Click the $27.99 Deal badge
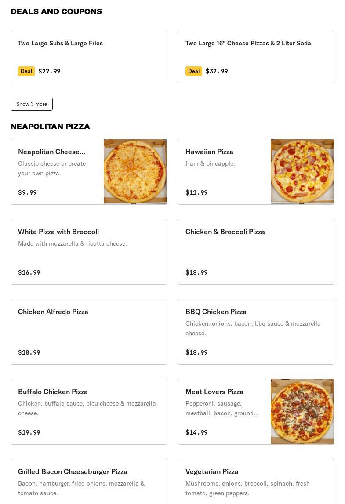This screenshot has width=345, height=504. tap(26, 71)
